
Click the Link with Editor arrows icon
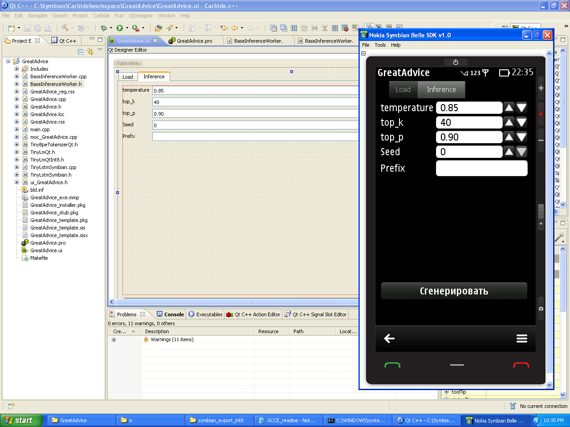90,52
